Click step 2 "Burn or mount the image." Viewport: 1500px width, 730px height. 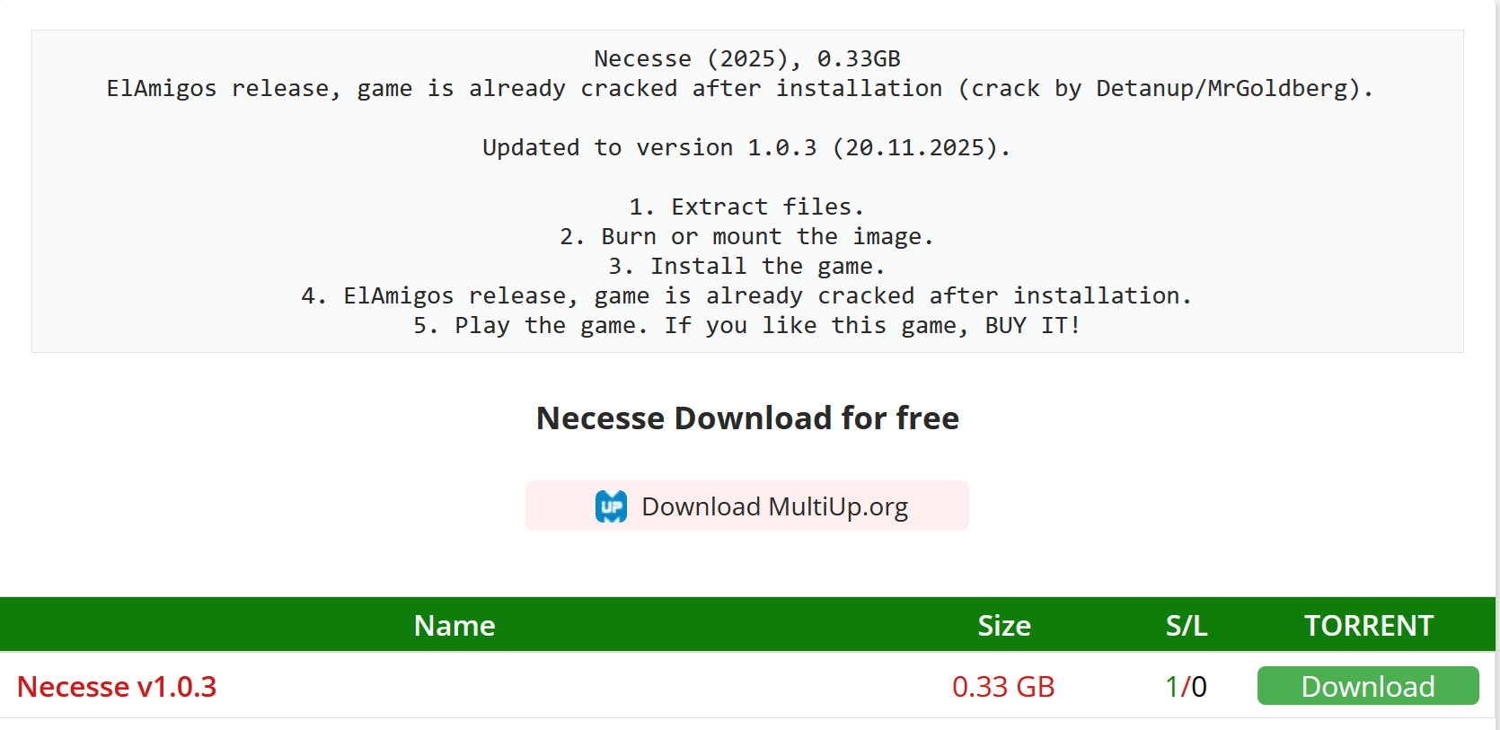pos(746,236)
